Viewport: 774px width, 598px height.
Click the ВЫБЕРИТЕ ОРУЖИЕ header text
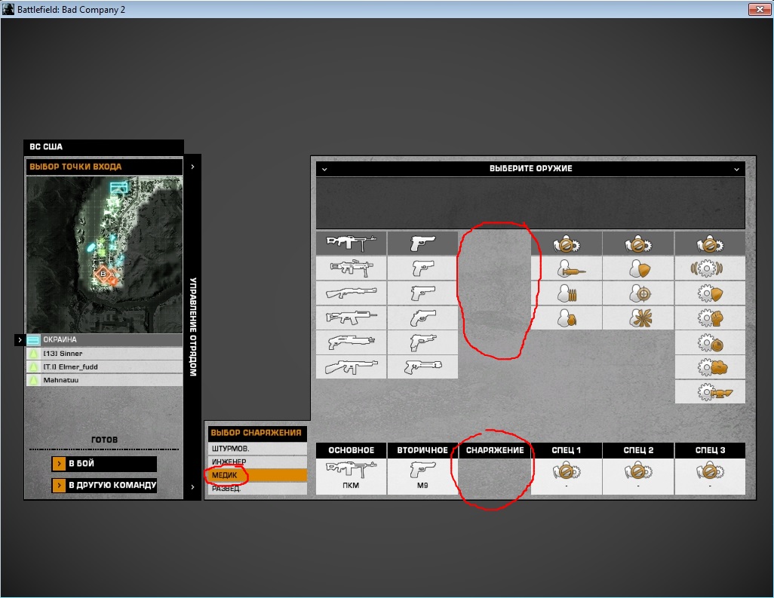[x=531, y=169]
